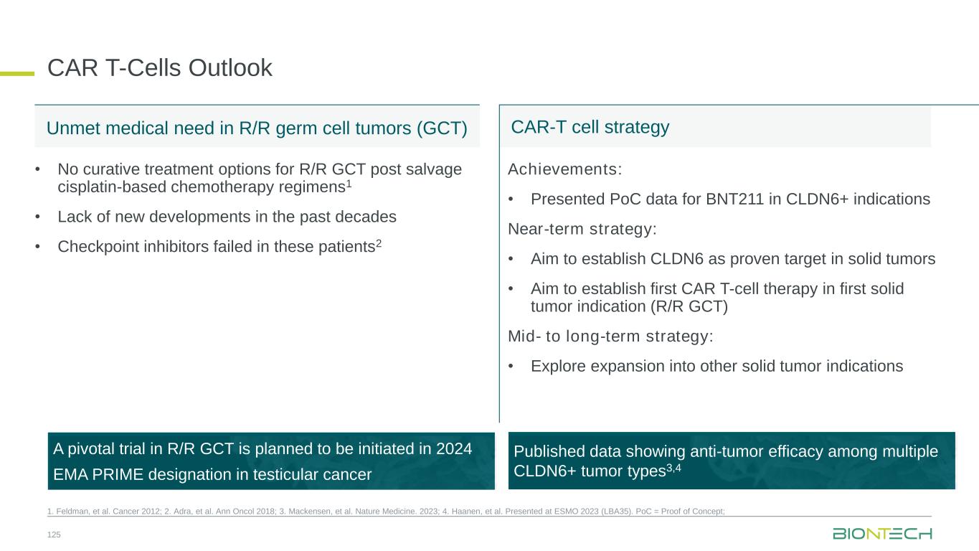Click the green accent bar beside title

tap(17, 72)
